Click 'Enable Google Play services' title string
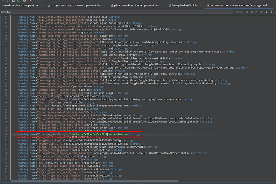Viewport: 276px width, 184px height. [121, 45]
